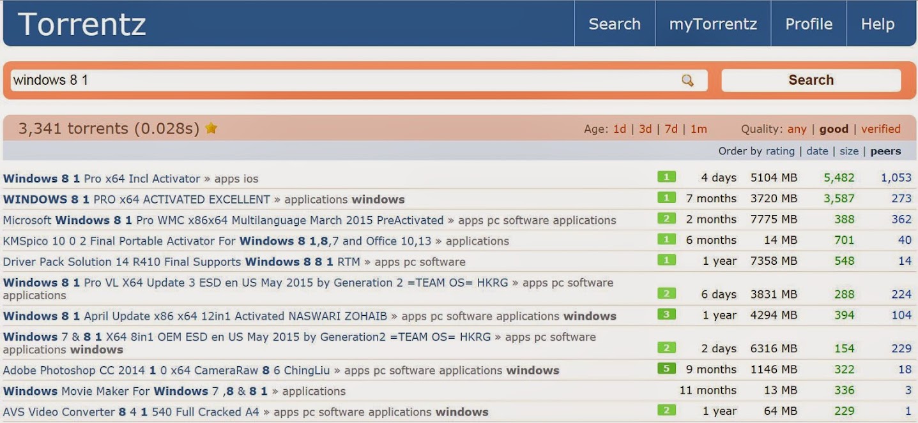Open KMSpico 10 0 2 Final Portable Activator torrent
918x423 pixels.
pyautogui.click(x=217, y=241)
